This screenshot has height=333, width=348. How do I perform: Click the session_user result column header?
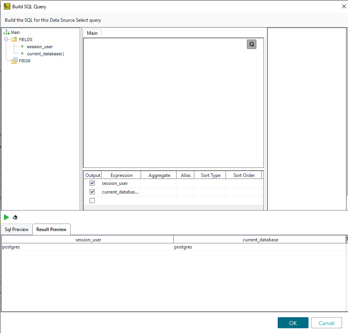[88, 240]
